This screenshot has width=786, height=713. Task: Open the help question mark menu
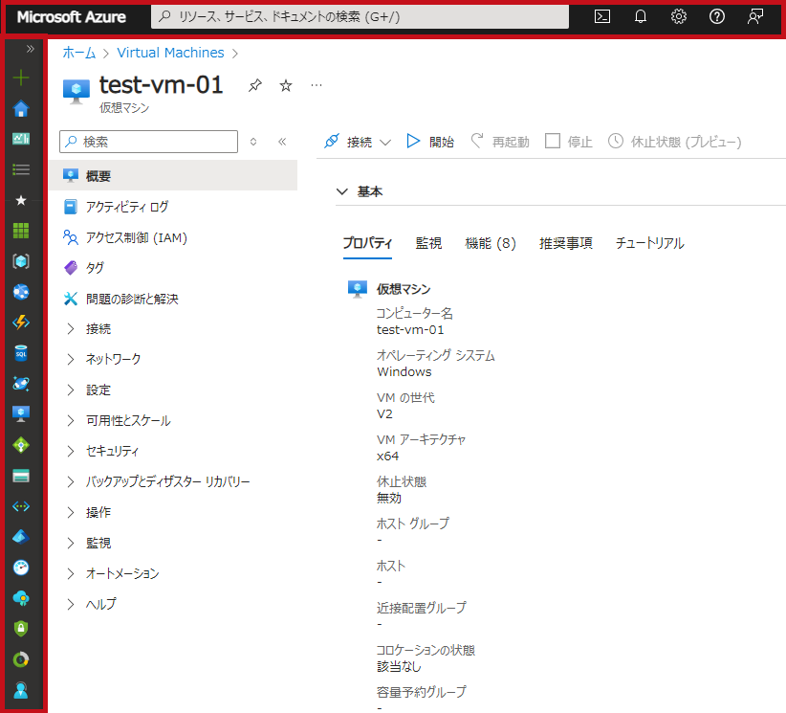pos(717,16)
